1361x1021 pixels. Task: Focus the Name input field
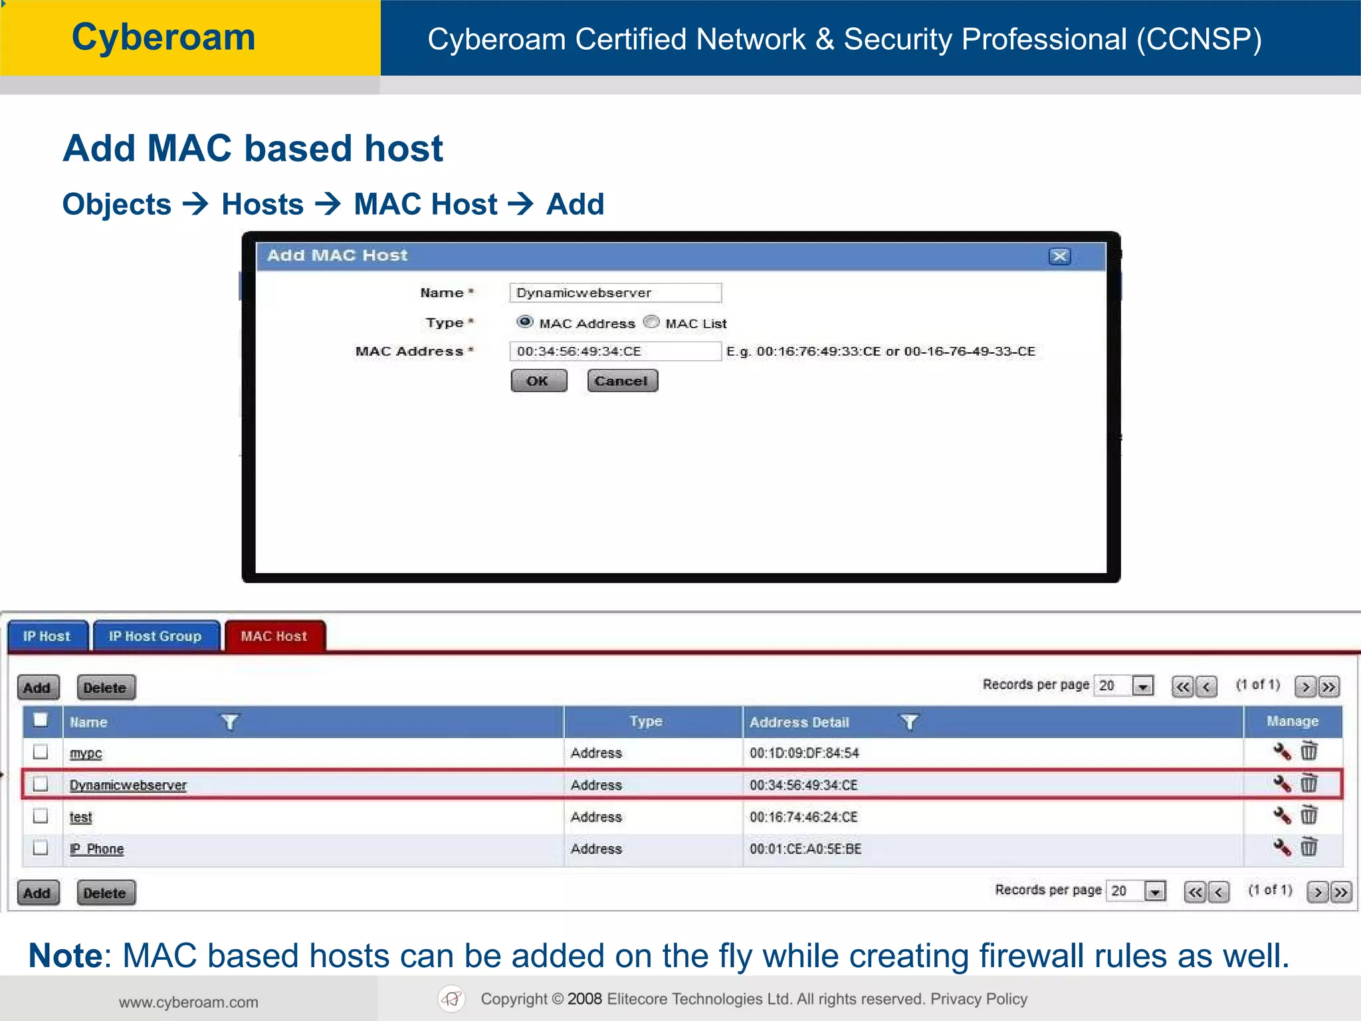(615, 293)
